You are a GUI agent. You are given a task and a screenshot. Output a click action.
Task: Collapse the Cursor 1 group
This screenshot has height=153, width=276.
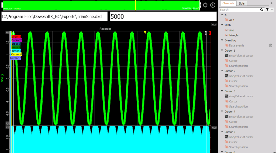(222, 50)
